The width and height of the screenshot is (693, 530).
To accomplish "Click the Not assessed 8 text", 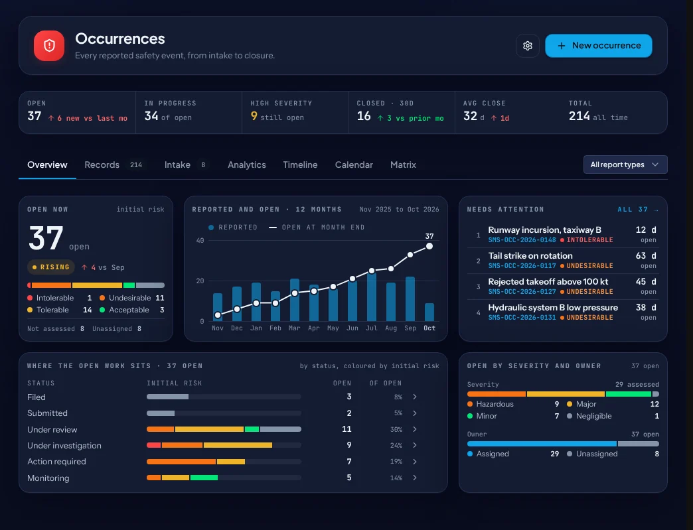I will click(x=56, y=328).
